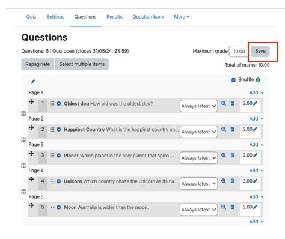The width and height of the screenshot is (285, 239).
Task: Remove page break after question 1
Action: click(x=23, y=113)
